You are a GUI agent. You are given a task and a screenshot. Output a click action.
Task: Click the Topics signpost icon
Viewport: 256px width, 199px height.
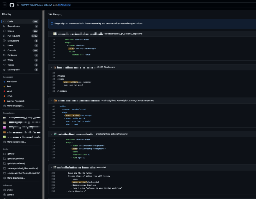(4, 65)
